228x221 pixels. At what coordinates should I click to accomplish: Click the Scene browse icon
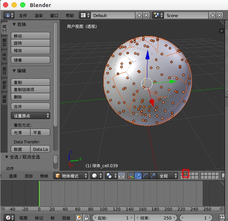point(157,15)
